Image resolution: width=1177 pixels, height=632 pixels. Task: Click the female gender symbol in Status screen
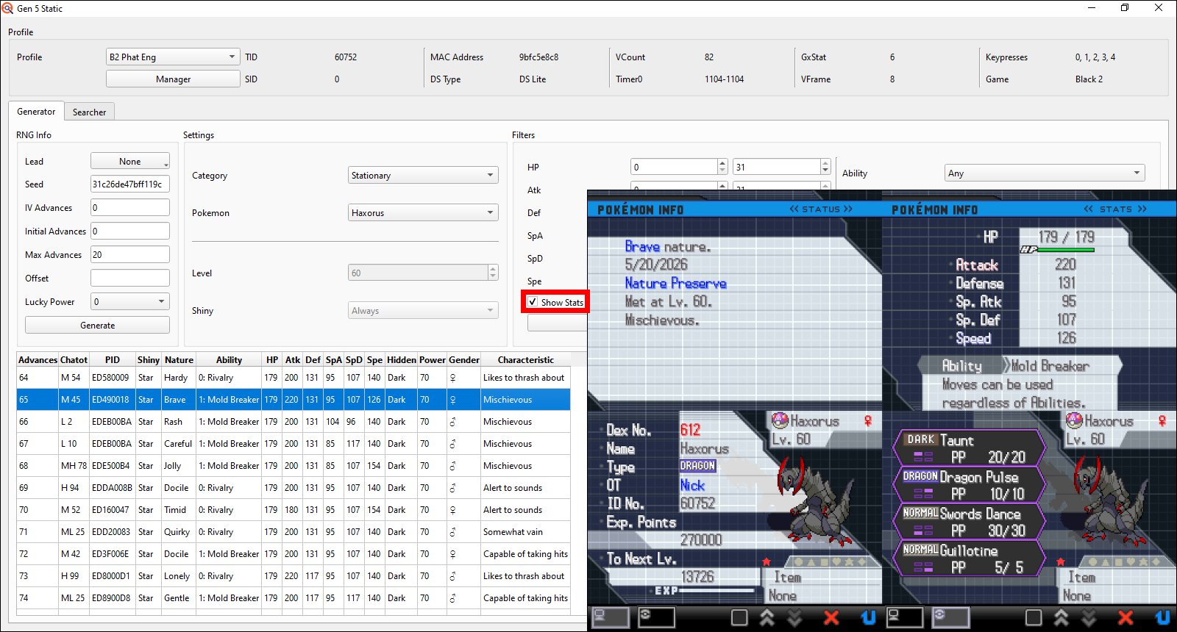(x=868, y=421)
